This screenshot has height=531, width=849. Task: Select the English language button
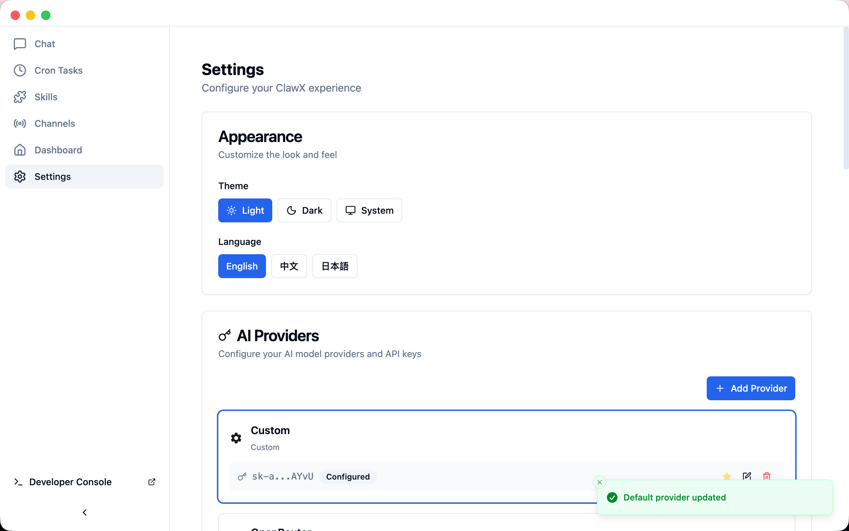[x=242, y=266]
